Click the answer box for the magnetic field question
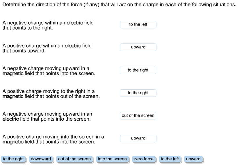244x167 pixels. pyautogui.click(x=138, y=70)
